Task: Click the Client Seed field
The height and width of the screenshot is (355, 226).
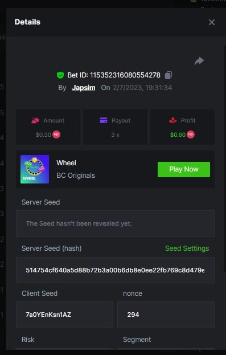Action: [64, 315]
